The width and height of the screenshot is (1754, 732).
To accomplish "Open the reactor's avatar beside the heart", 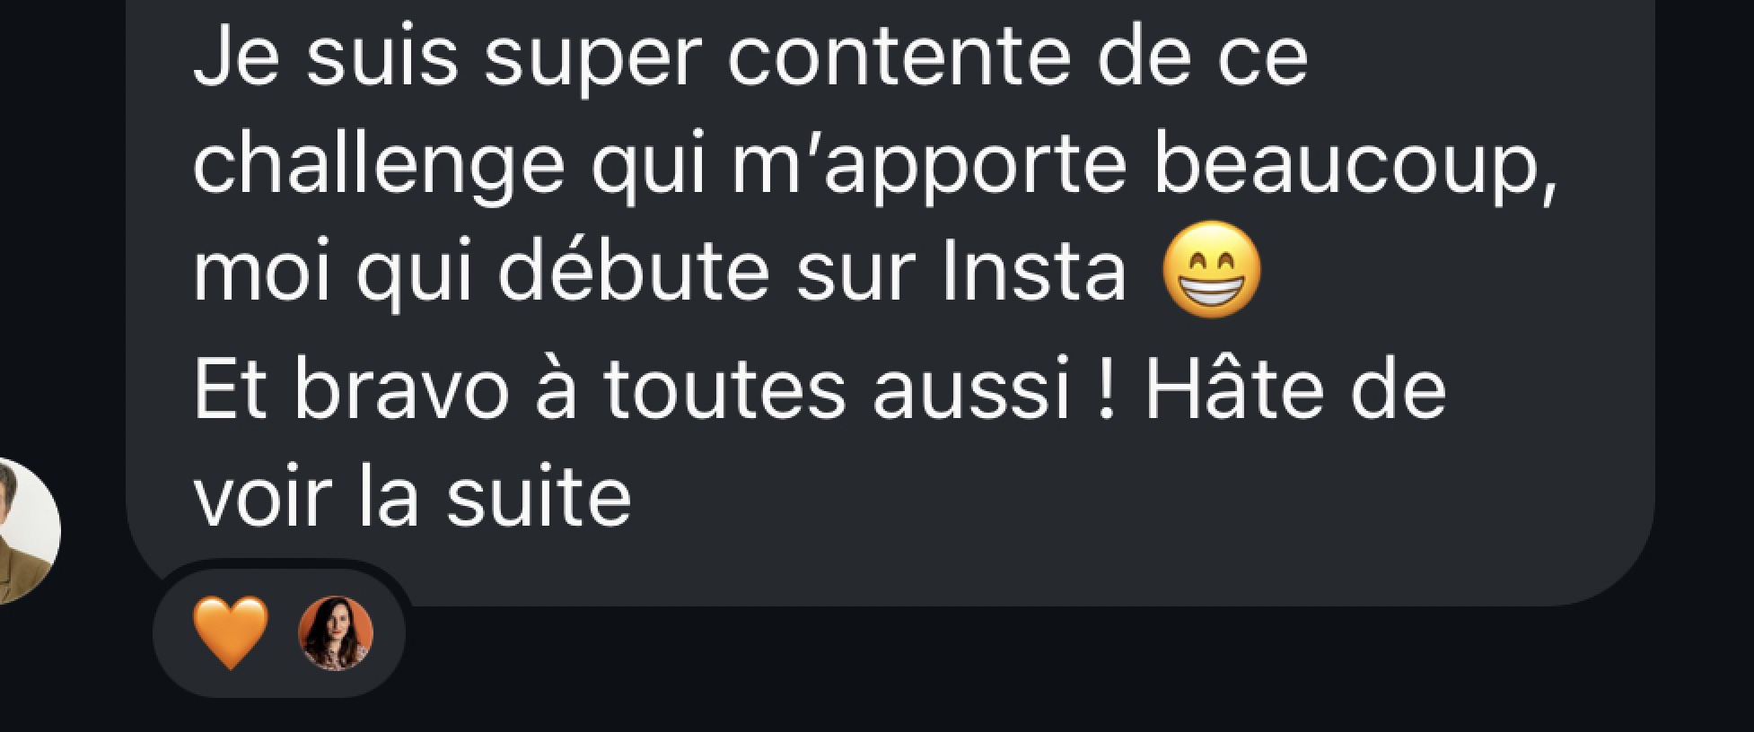I will coord(336,633).
